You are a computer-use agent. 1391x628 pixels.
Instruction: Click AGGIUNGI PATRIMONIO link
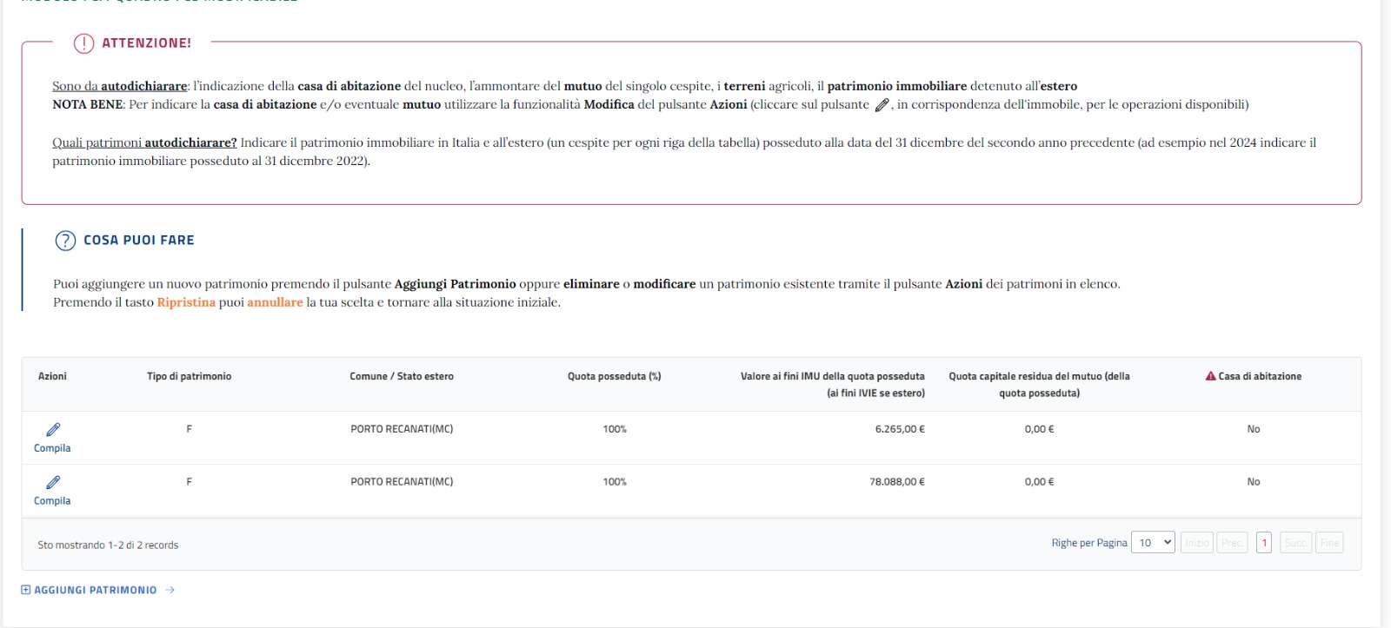tap(96, 590)
